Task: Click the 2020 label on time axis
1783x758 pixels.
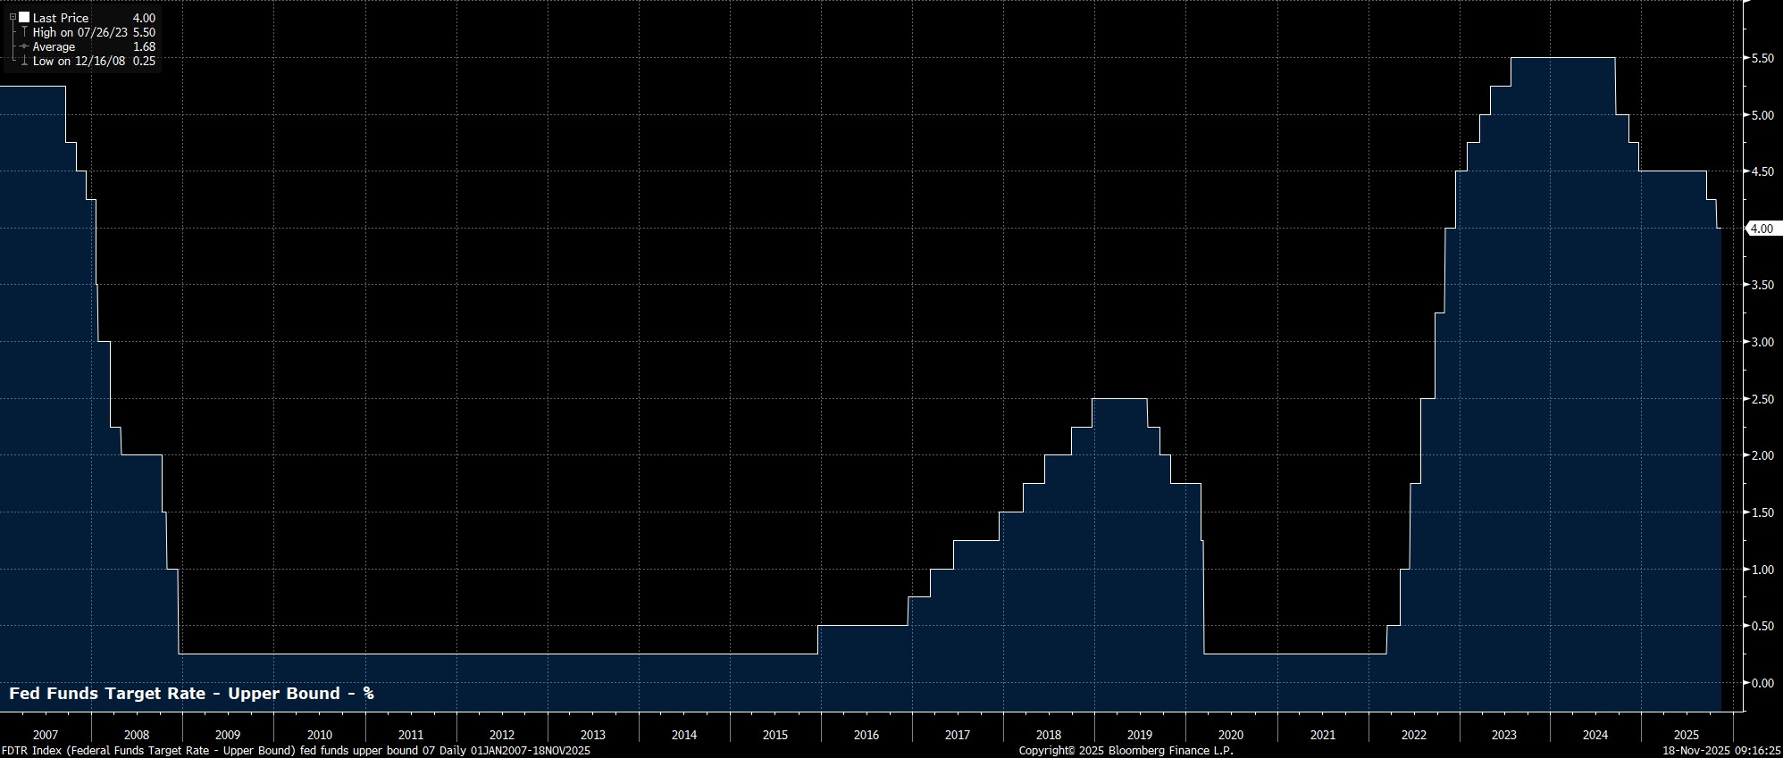Action: pos(1230,735)
